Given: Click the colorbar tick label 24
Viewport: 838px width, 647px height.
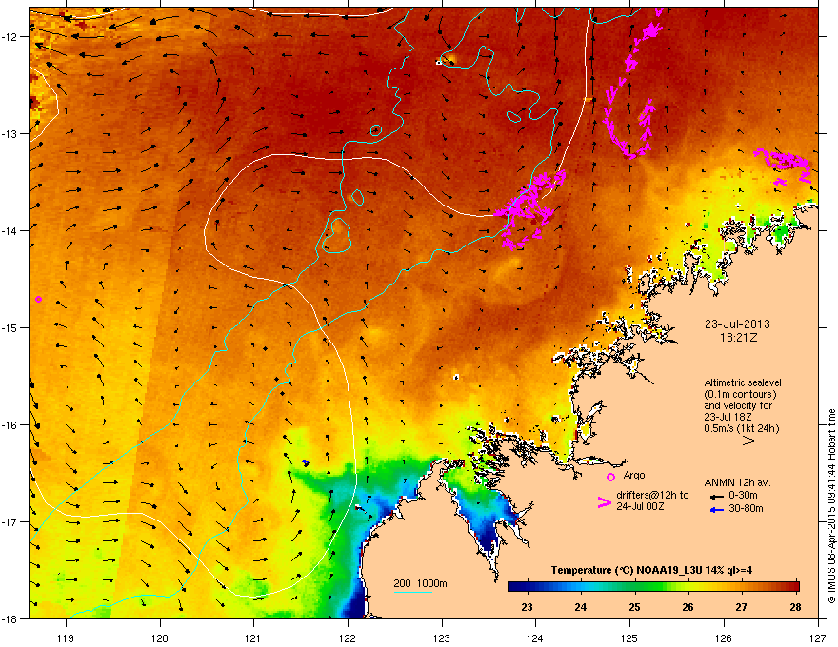Looking at the screenshot, I should point(580,607).
